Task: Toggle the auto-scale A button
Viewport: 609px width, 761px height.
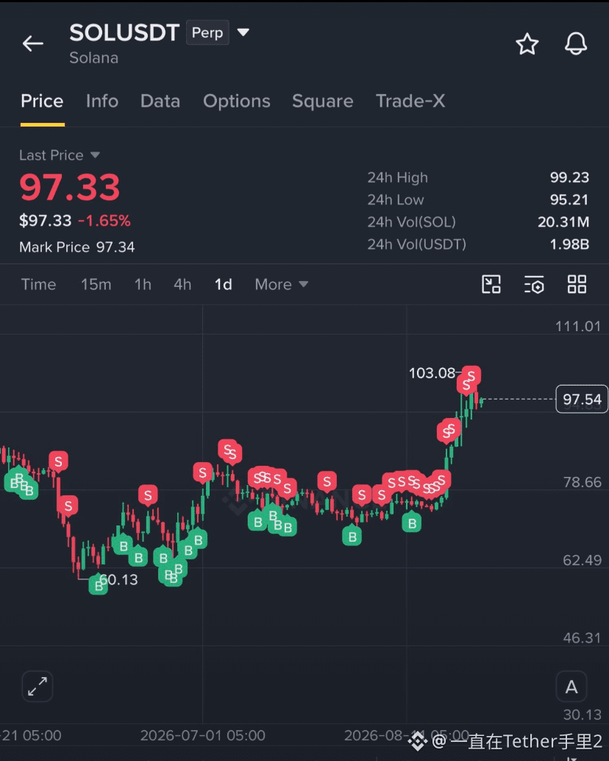Action: 571,686
